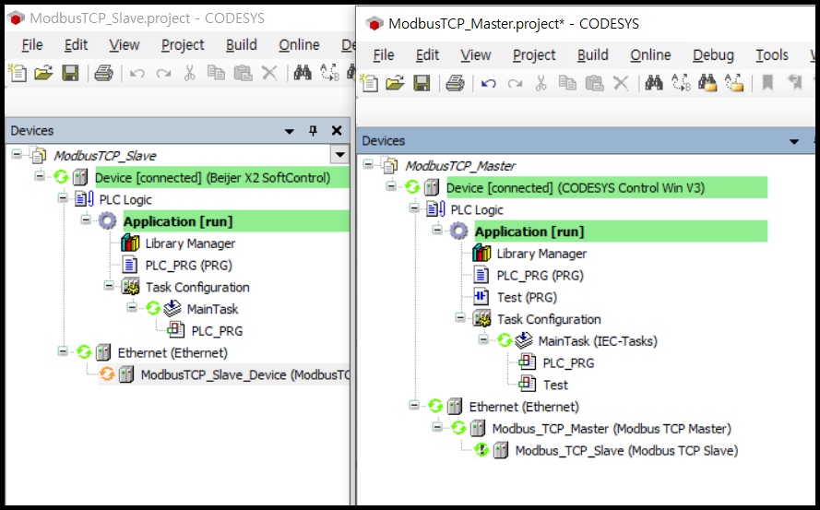Open Build menu in Slave window
Viewport: 820px width, 510px height.
point(241,45)
